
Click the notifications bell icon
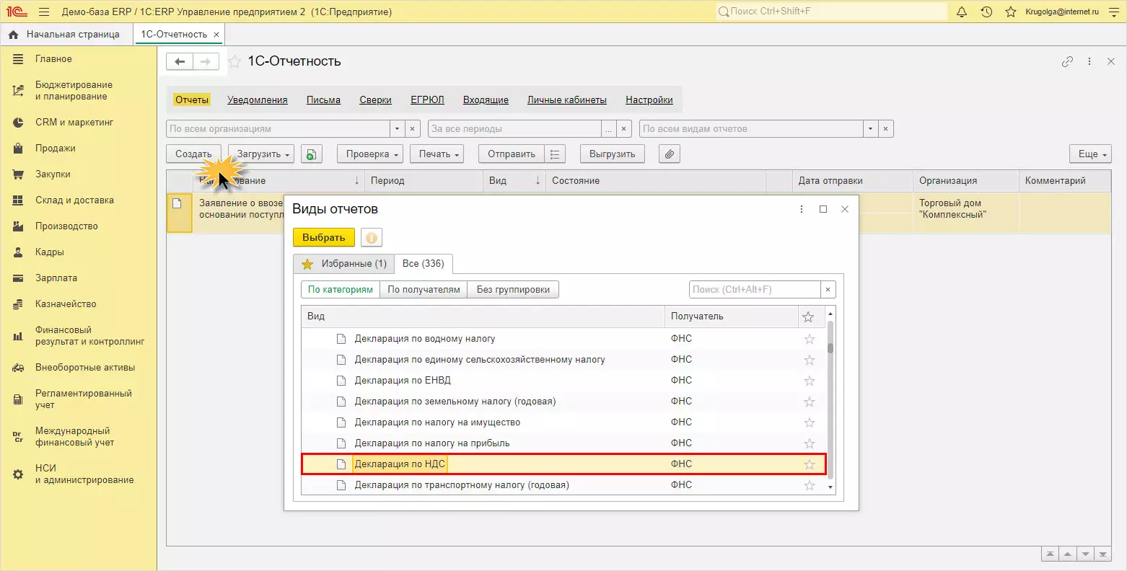(961, 12)
